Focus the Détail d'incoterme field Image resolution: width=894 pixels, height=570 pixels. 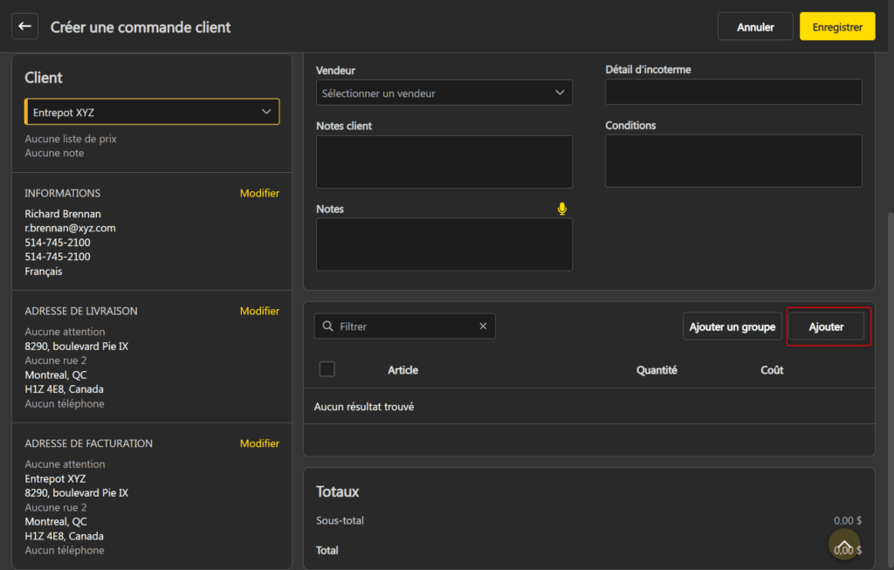733,92
